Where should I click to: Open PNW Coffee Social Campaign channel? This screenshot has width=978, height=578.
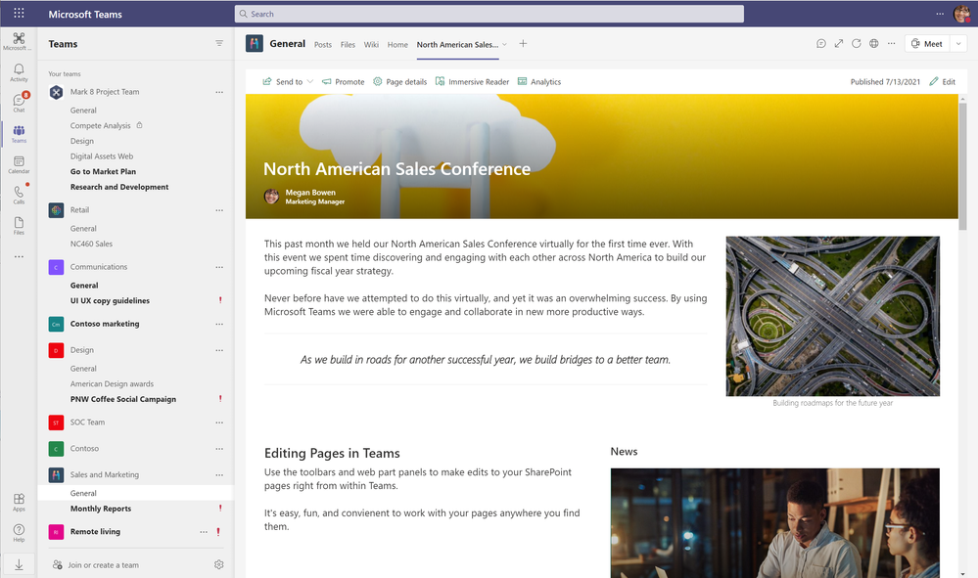tap(123, 399)
